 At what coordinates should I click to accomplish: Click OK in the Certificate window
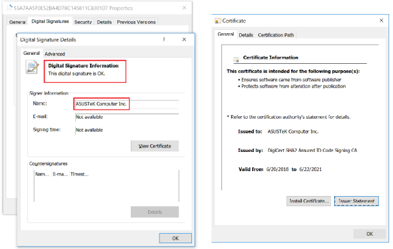click(x=369, y=234)
